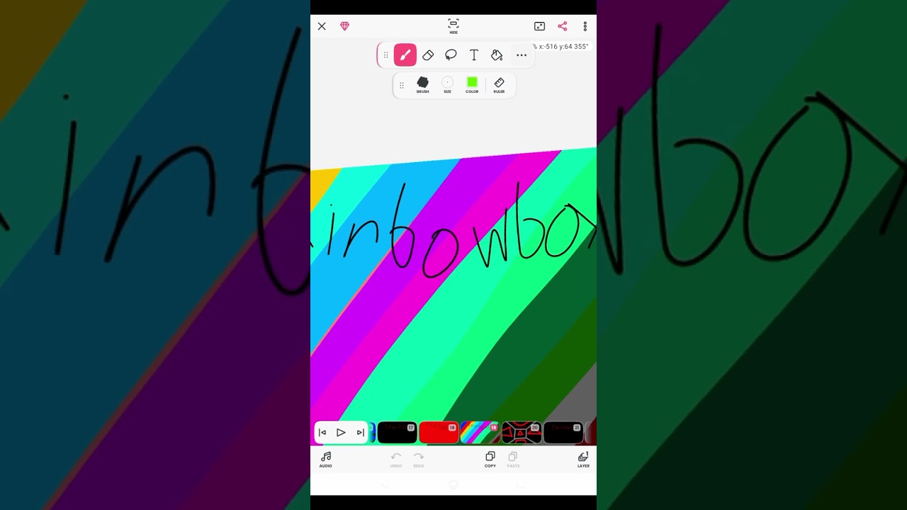The width and height of the screenshot is (907, 510).
Task: Select the Brush drawing tool
Action: [x=405, y=55]
